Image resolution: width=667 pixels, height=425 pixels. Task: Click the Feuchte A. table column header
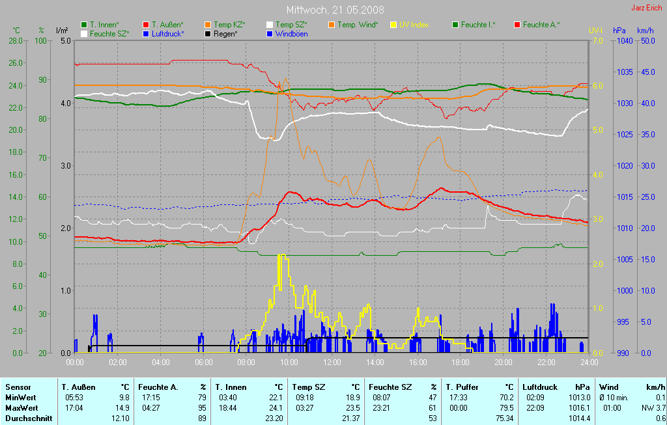158,387
